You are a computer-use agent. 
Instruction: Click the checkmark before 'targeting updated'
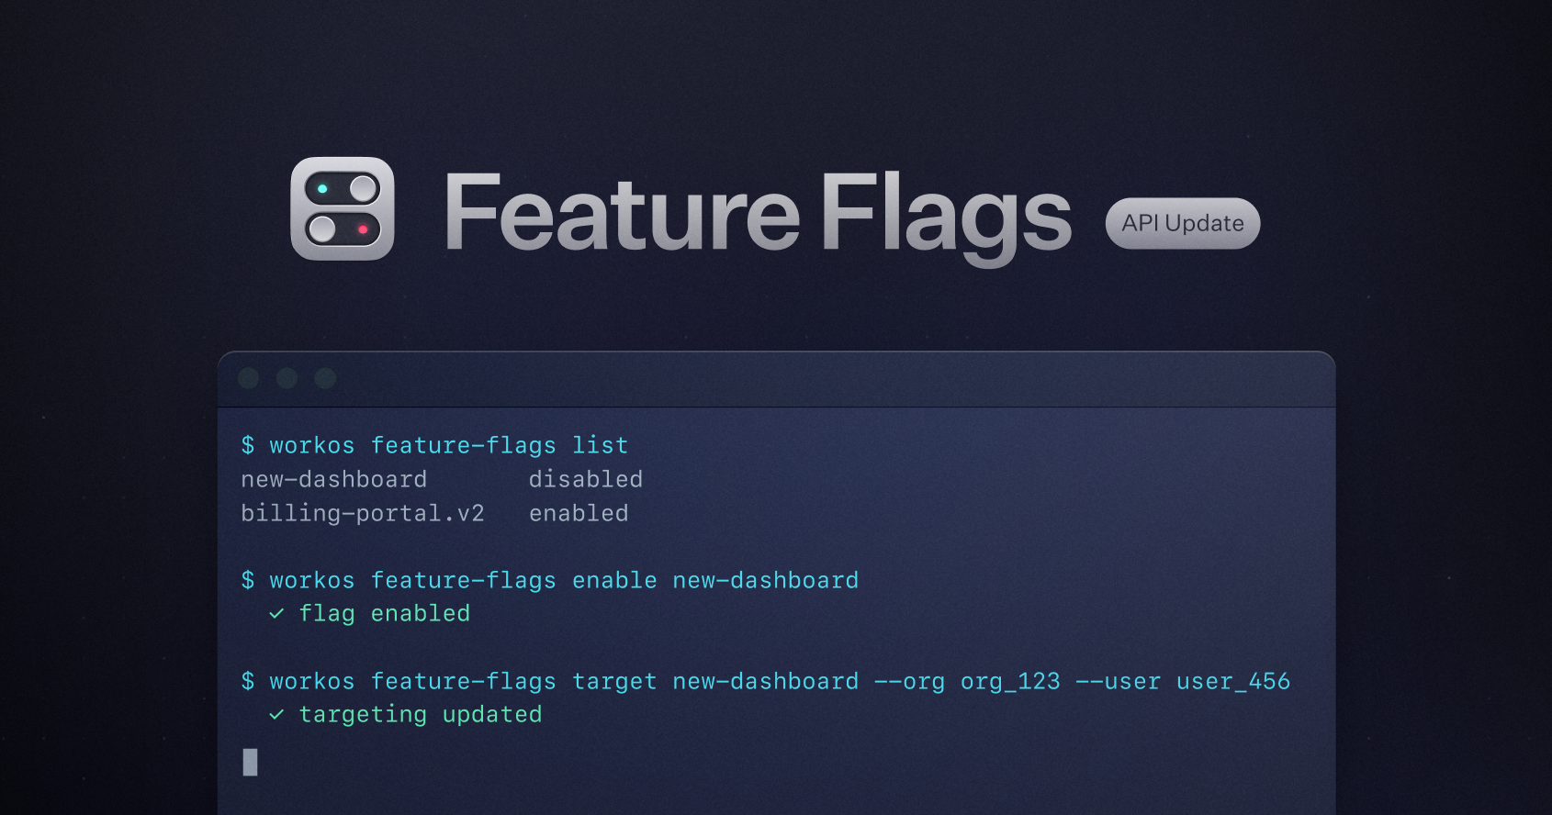(x=276, y=714)
